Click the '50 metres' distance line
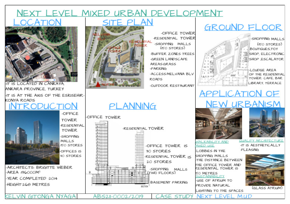Image resolution: width=290 pixels, height=204 pixels. pyautogui.click(x=207, y=173)
